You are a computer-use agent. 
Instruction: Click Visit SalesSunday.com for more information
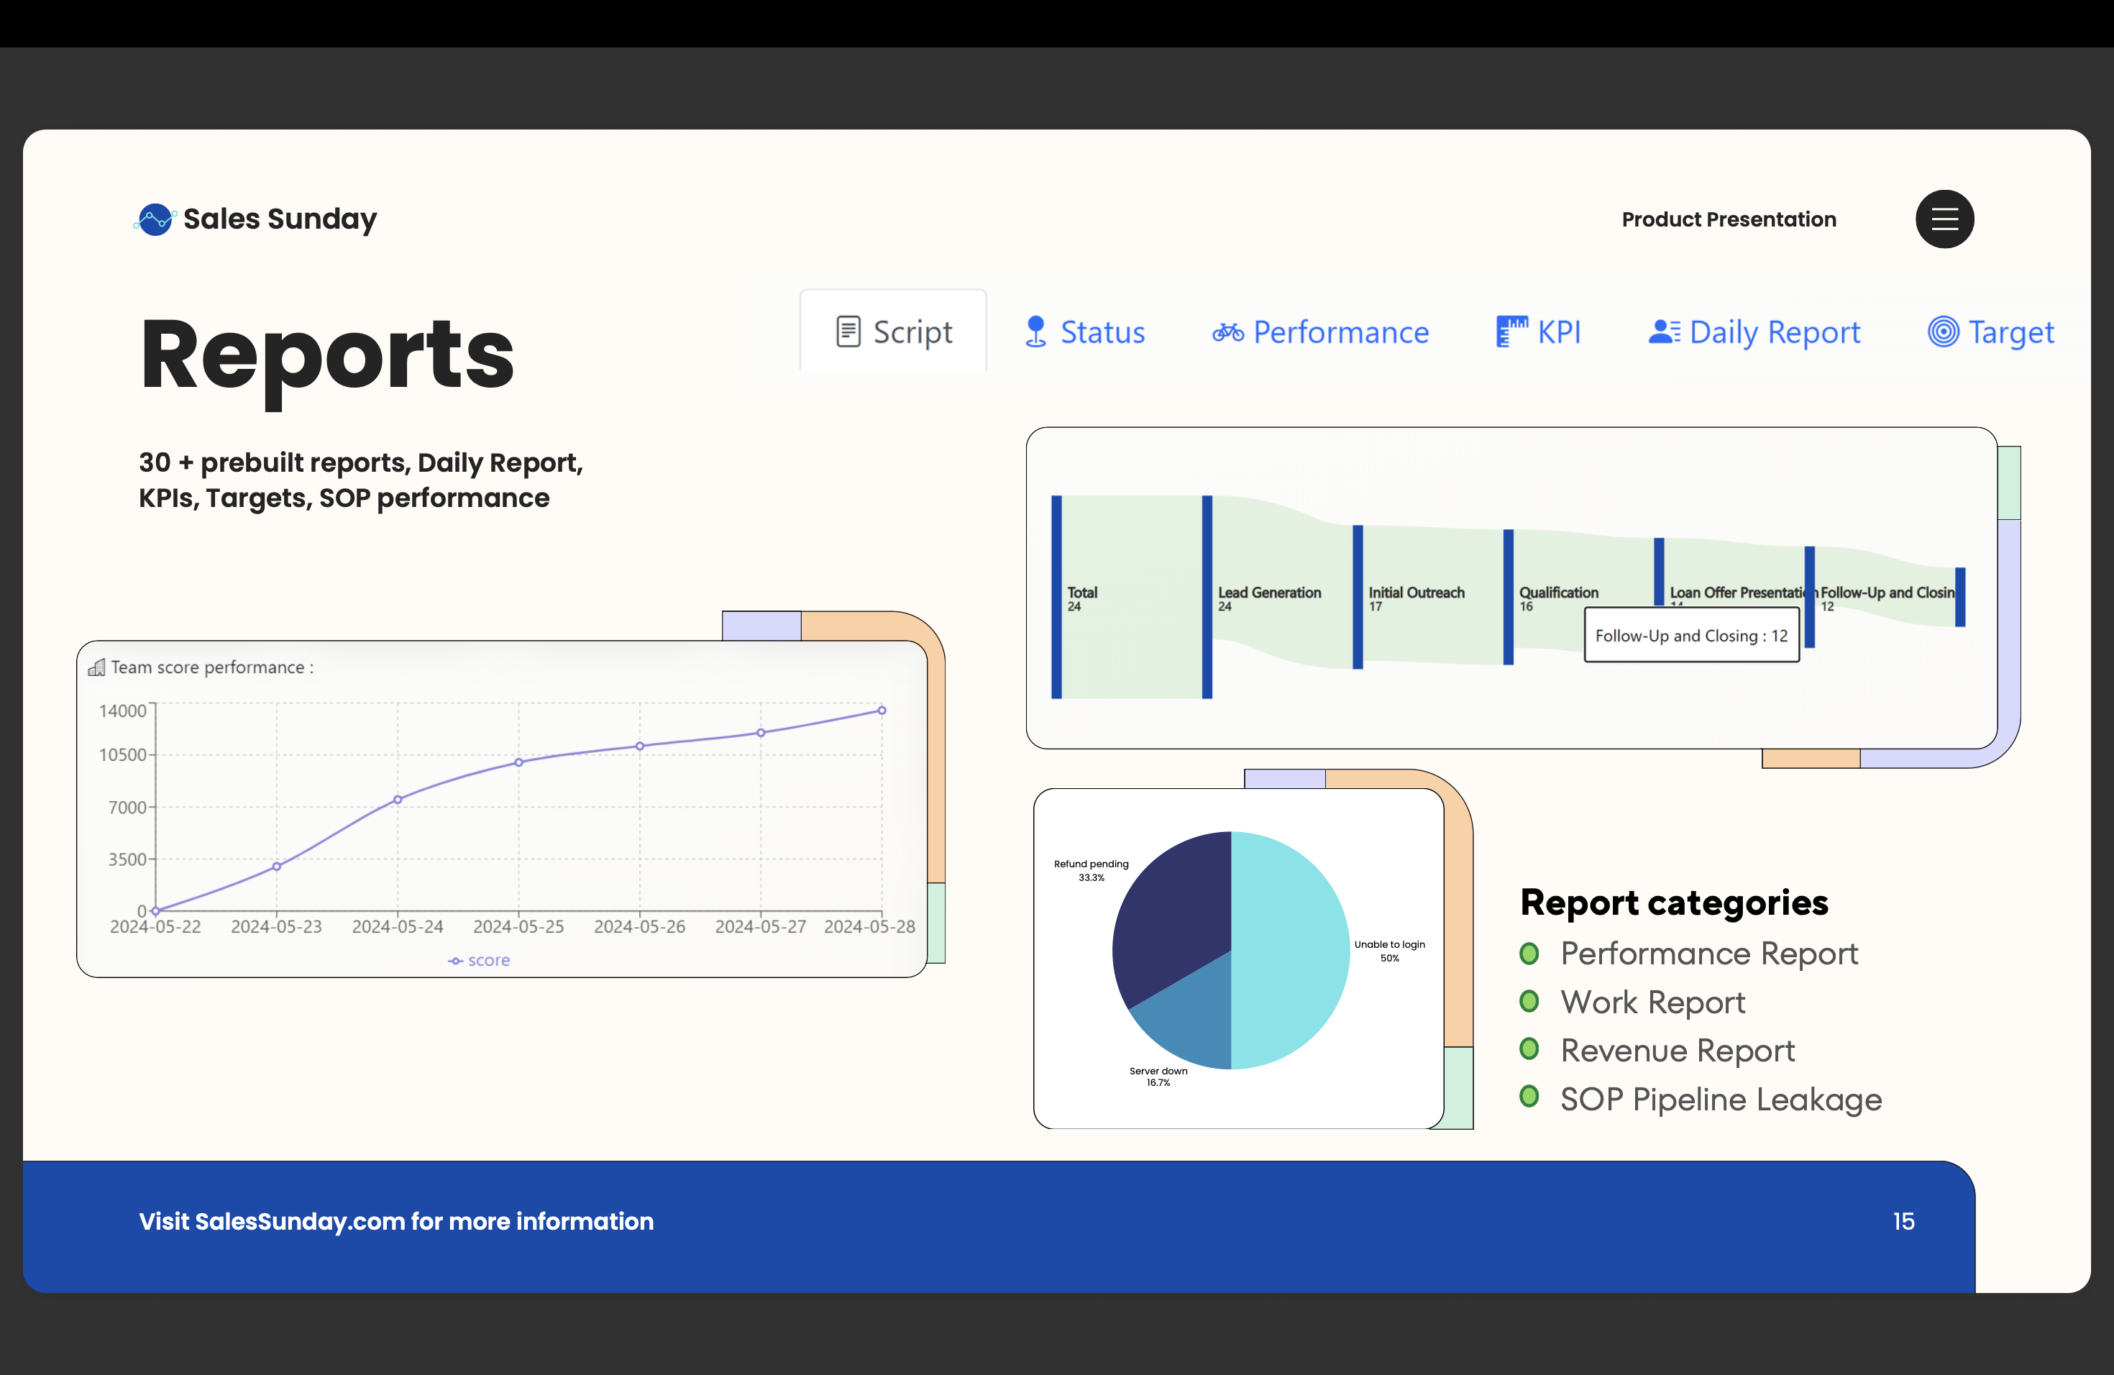(396, 1221)
